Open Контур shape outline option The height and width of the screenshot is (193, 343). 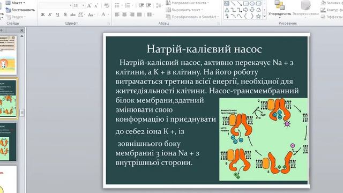tap(331, 10)
